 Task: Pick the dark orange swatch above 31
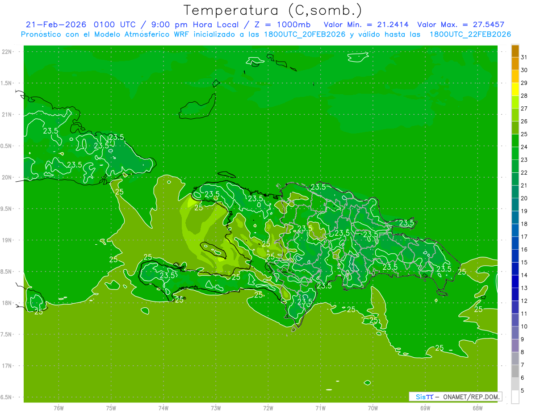[x=515, y=51]
